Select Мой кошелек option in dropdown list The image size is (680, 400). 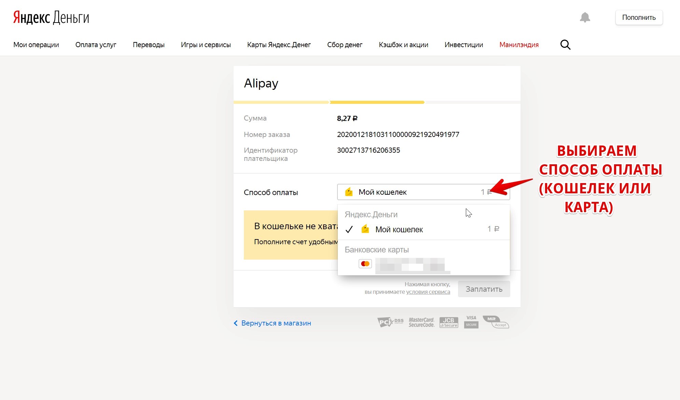(x=424, y=229)
